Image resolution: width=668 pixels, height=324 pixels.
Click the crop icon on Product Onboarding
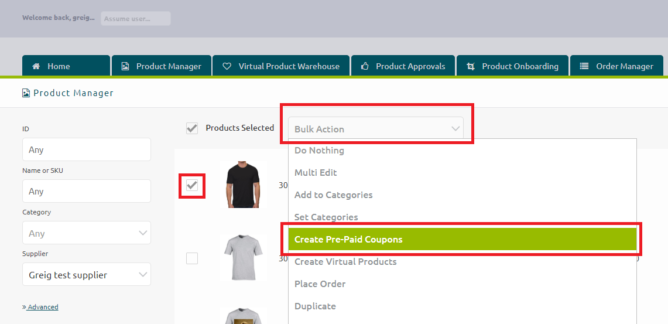471,66
